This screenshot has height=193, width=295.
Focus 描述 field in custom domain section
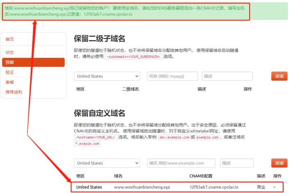click(x=237, y=163)
